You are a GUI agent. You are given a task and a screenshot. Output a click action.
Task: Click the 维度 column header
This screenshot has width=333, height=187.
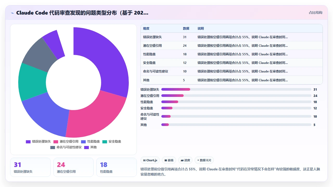[x=146, y=28]
